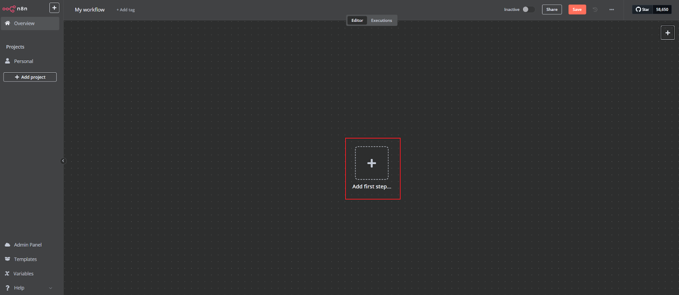Click the Add tag link
Image resolution: width=679 pixels, height=295 pixels.
[x=126, y=10]
